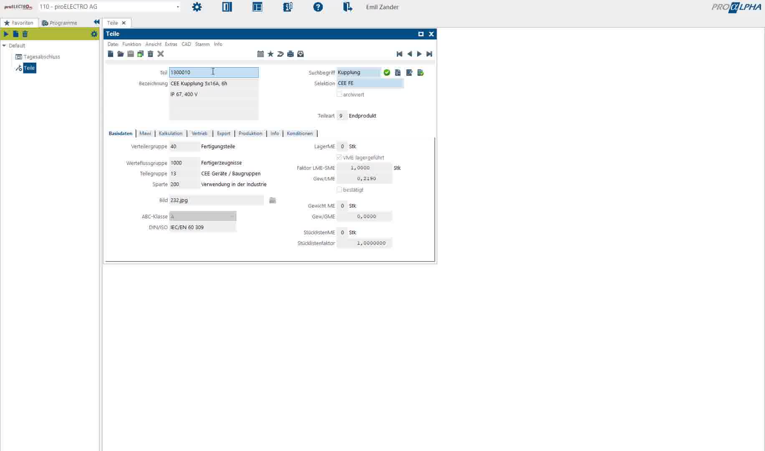
Task: Open the ABC-Klasse dropdown
Action: (203, 216)
